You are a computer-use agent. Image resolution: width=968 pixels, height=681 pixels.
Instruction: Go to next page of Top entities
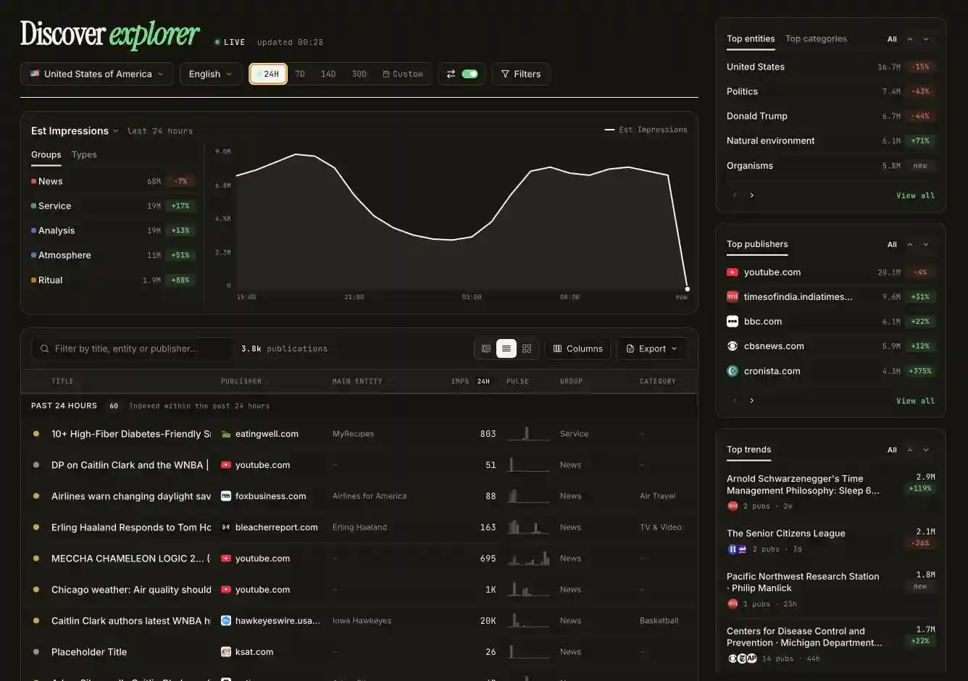click(x=751, y=196)
